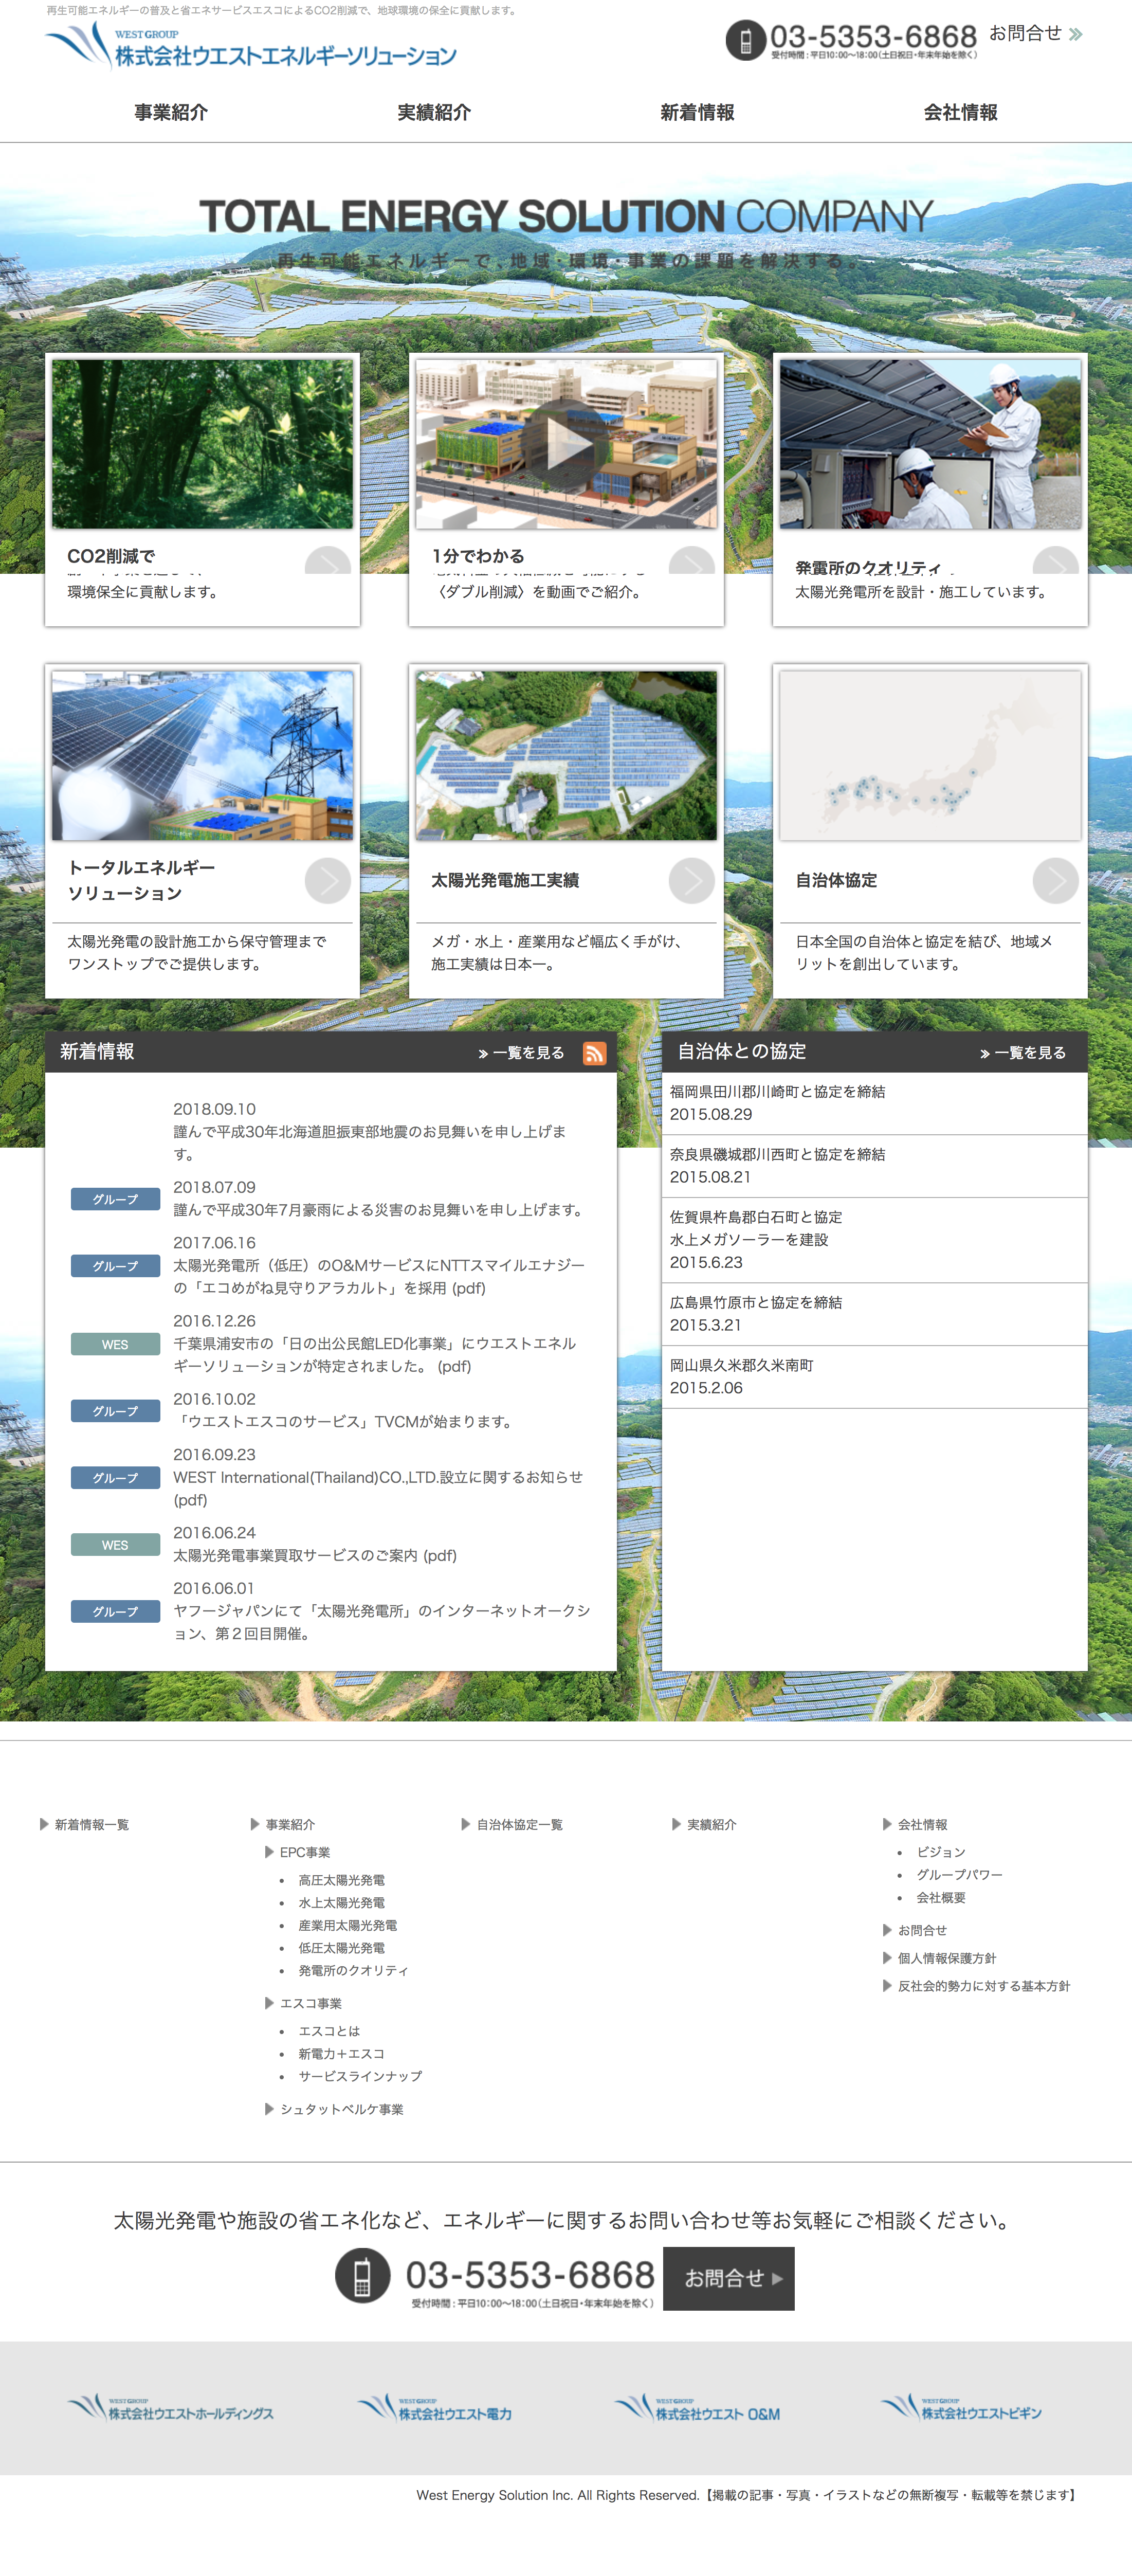Open the engineers inspecting panels thumbnail
Screen dimensions: 1132x2576
[x=930, y=444]
